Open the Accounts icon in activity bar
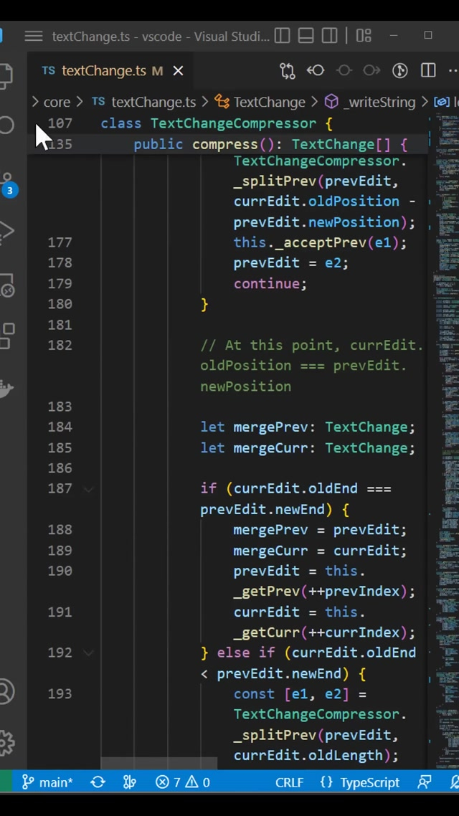The image size is (459, 816). pos(7,692)
